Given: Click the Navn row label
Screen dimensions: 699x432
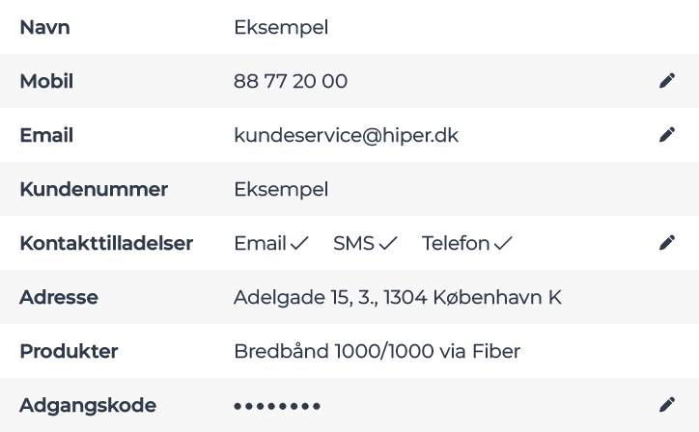Looking at the screenshot, I should pyautogui.click(x=44, y=28).
